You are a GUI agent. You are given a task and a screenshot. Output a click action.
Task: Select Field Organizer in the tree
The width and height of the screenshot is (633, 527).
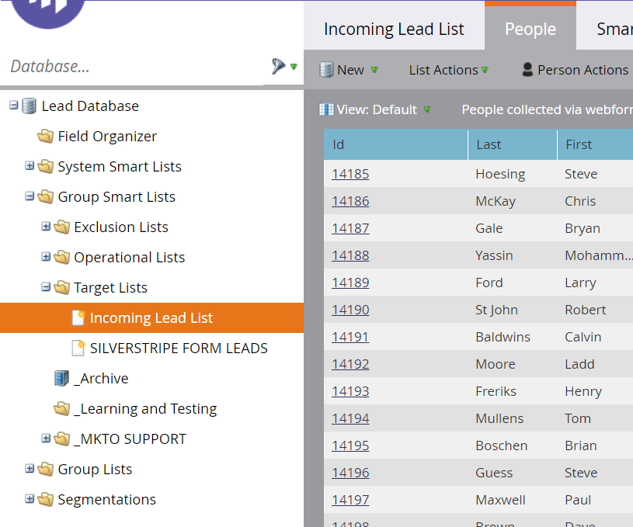point(107,137)
